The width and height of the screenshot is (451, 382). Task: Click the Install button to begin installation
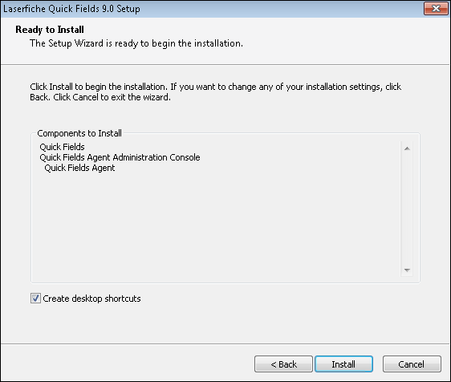pyautogui.click(x=343, y=364)
